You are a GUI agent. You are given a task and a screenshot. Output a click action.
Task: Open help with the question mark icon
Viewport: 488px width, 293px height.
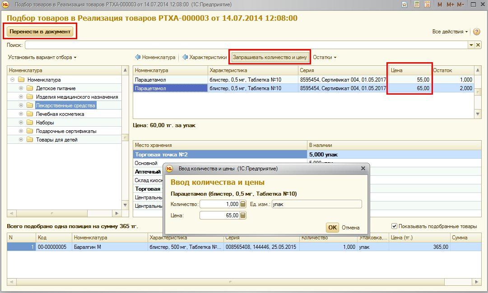coord(477,32)
